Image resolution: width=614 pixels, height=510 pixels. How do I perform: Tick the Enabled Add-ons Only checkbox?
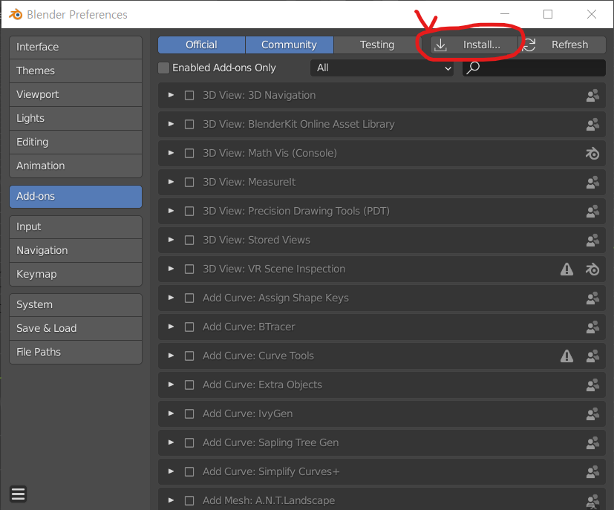163,68
